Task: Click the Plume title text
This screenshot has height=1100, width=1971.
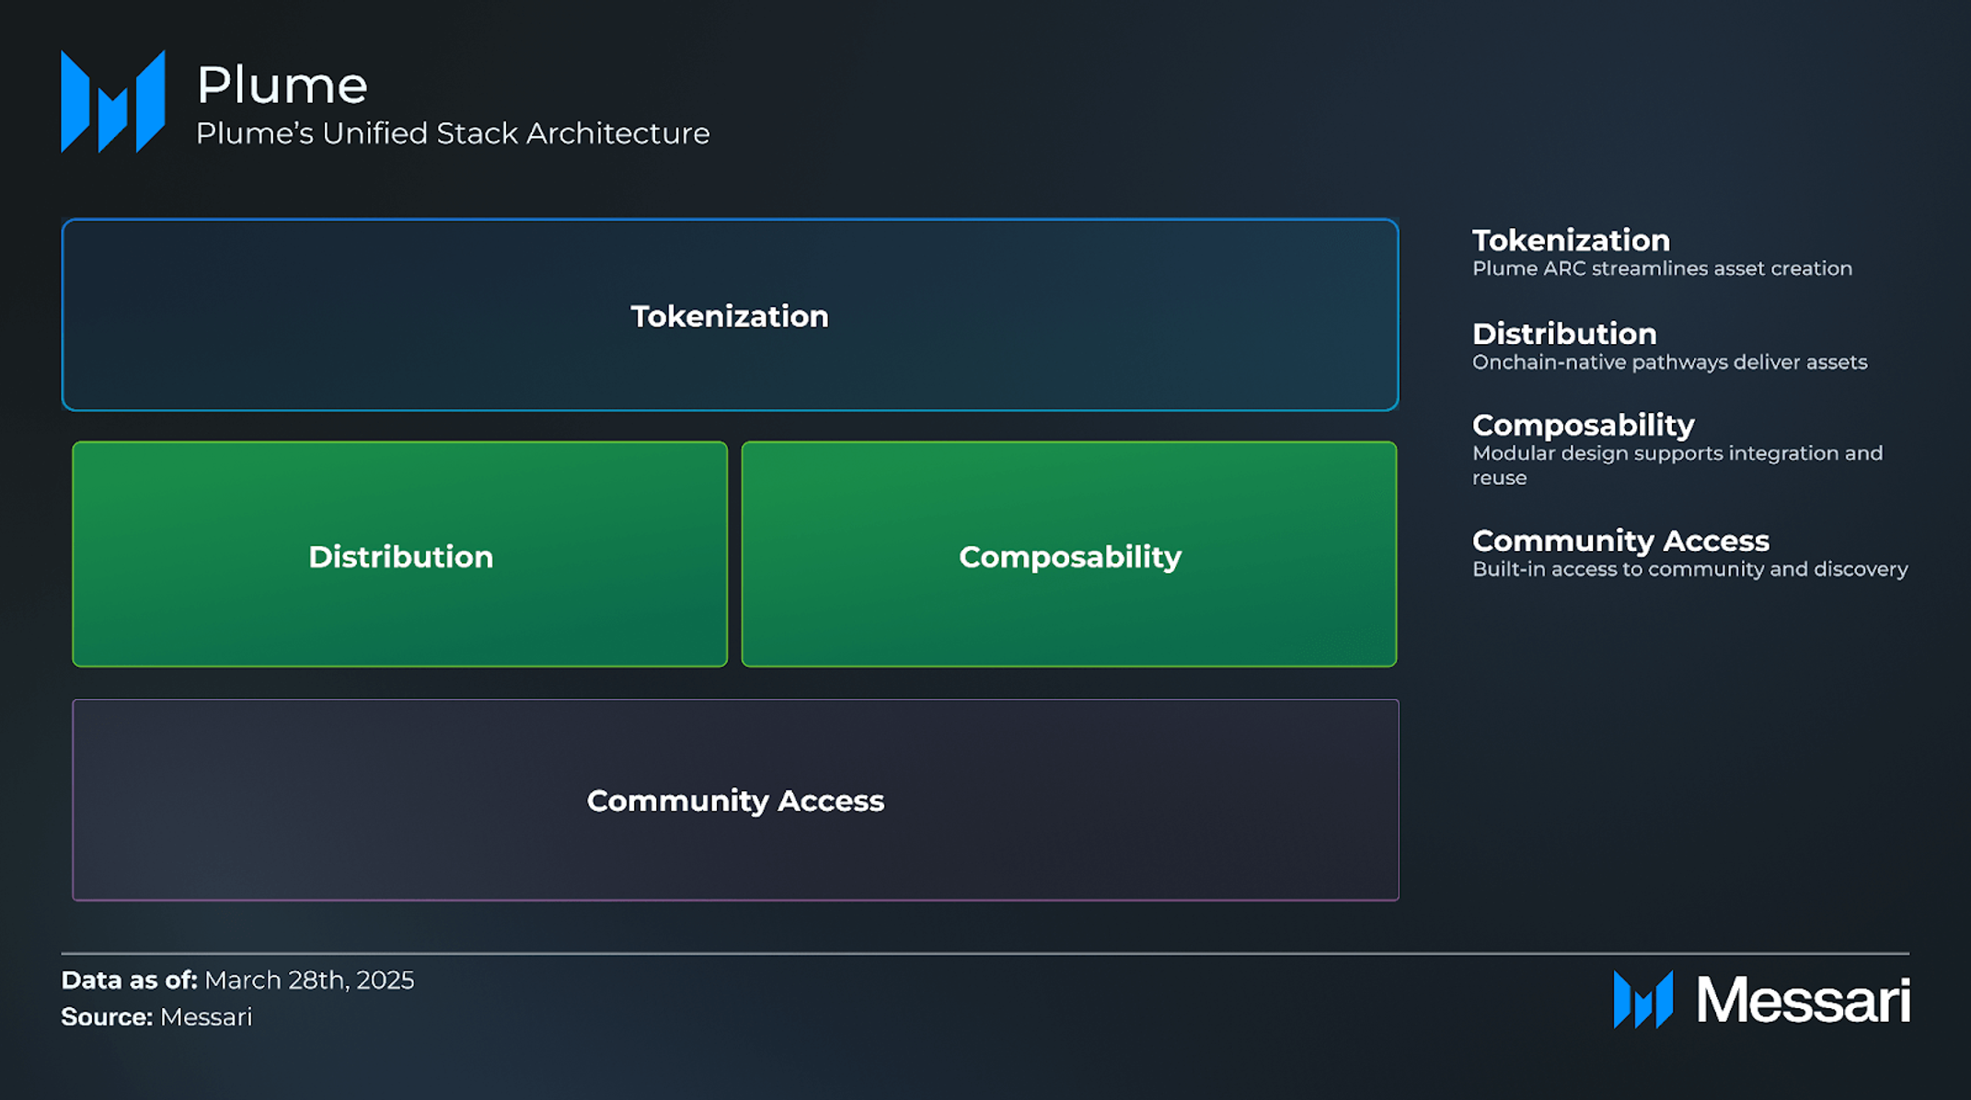Action: (x=282, y=85)
